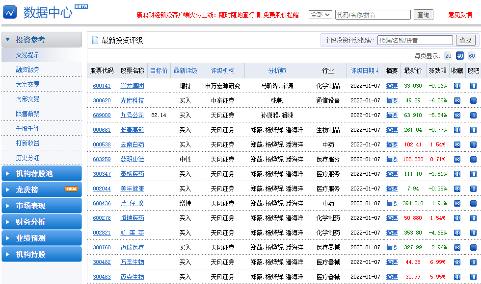Image resolution: width=481 pixels, height=284 pixels.
Task: Open 股吧 icon for 迈克生物
Action: (x=473, y=277)
